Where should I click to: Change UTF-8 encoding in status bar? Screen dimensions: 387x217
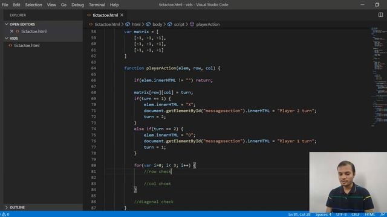[341, 215]
